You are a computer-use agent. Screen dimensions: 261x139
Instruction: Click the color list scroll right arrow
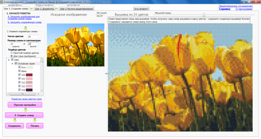(38, 94)
